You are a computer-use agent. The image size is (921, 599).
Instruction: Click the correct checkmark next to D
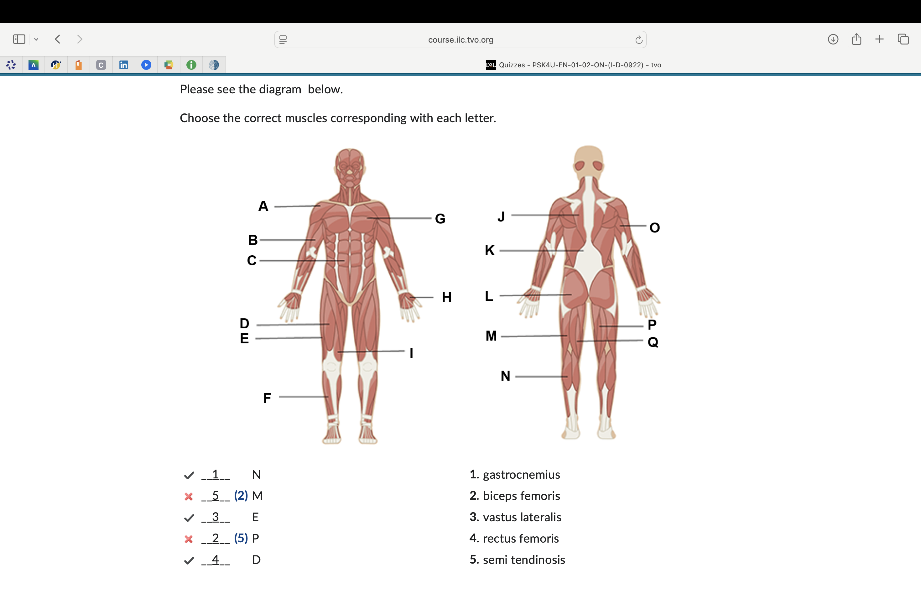point(189,560)
